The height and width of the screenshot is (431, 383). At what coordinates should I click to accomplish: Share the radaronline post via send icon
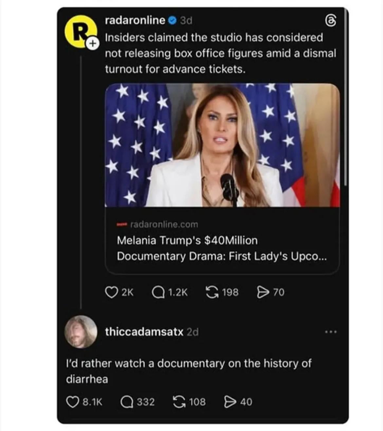pos(263,292)
